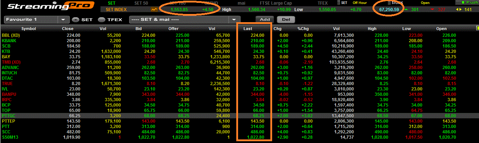Click the yellow square icon beside the Open column
The image size is (479, 143).
(477, 28)
